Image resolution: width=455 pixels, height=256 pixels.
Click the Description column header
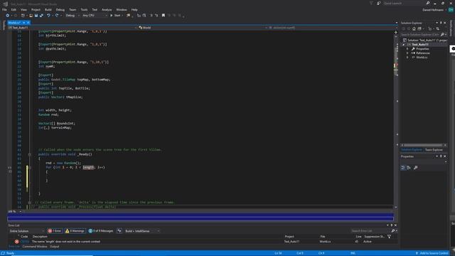click(x=40, y=237)
